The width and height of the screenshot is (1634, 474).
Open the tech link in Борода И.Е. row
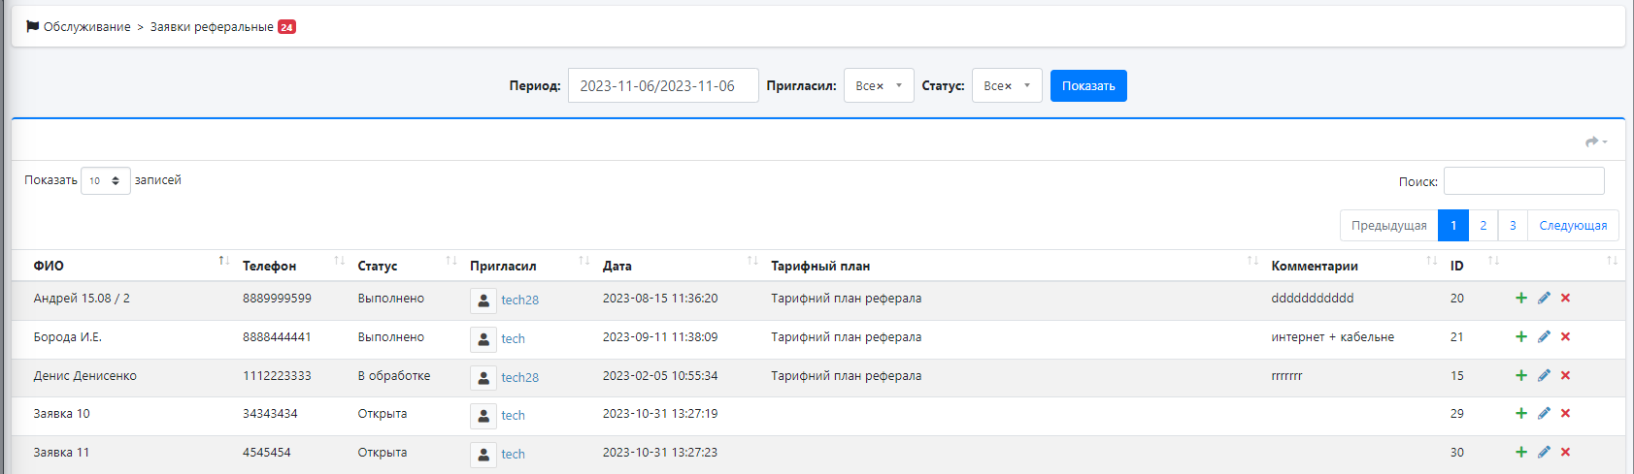pos(513,339)
